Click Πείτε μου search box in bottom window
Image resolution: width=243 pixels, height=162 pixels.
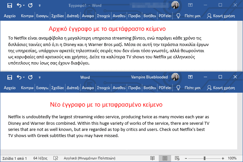click(192, 88)
